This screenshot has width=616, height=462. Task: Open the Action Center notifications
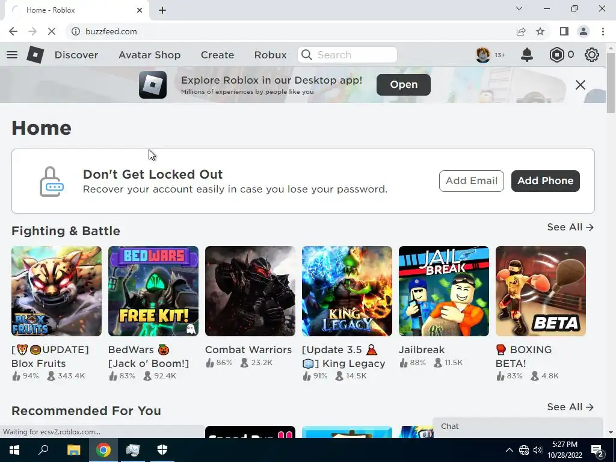click(x=597, y=450)
